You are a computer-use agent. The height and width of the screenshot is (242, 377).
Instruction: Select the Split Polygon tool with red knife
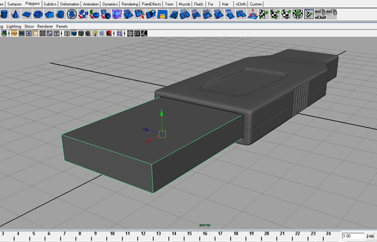coord(139,14)
